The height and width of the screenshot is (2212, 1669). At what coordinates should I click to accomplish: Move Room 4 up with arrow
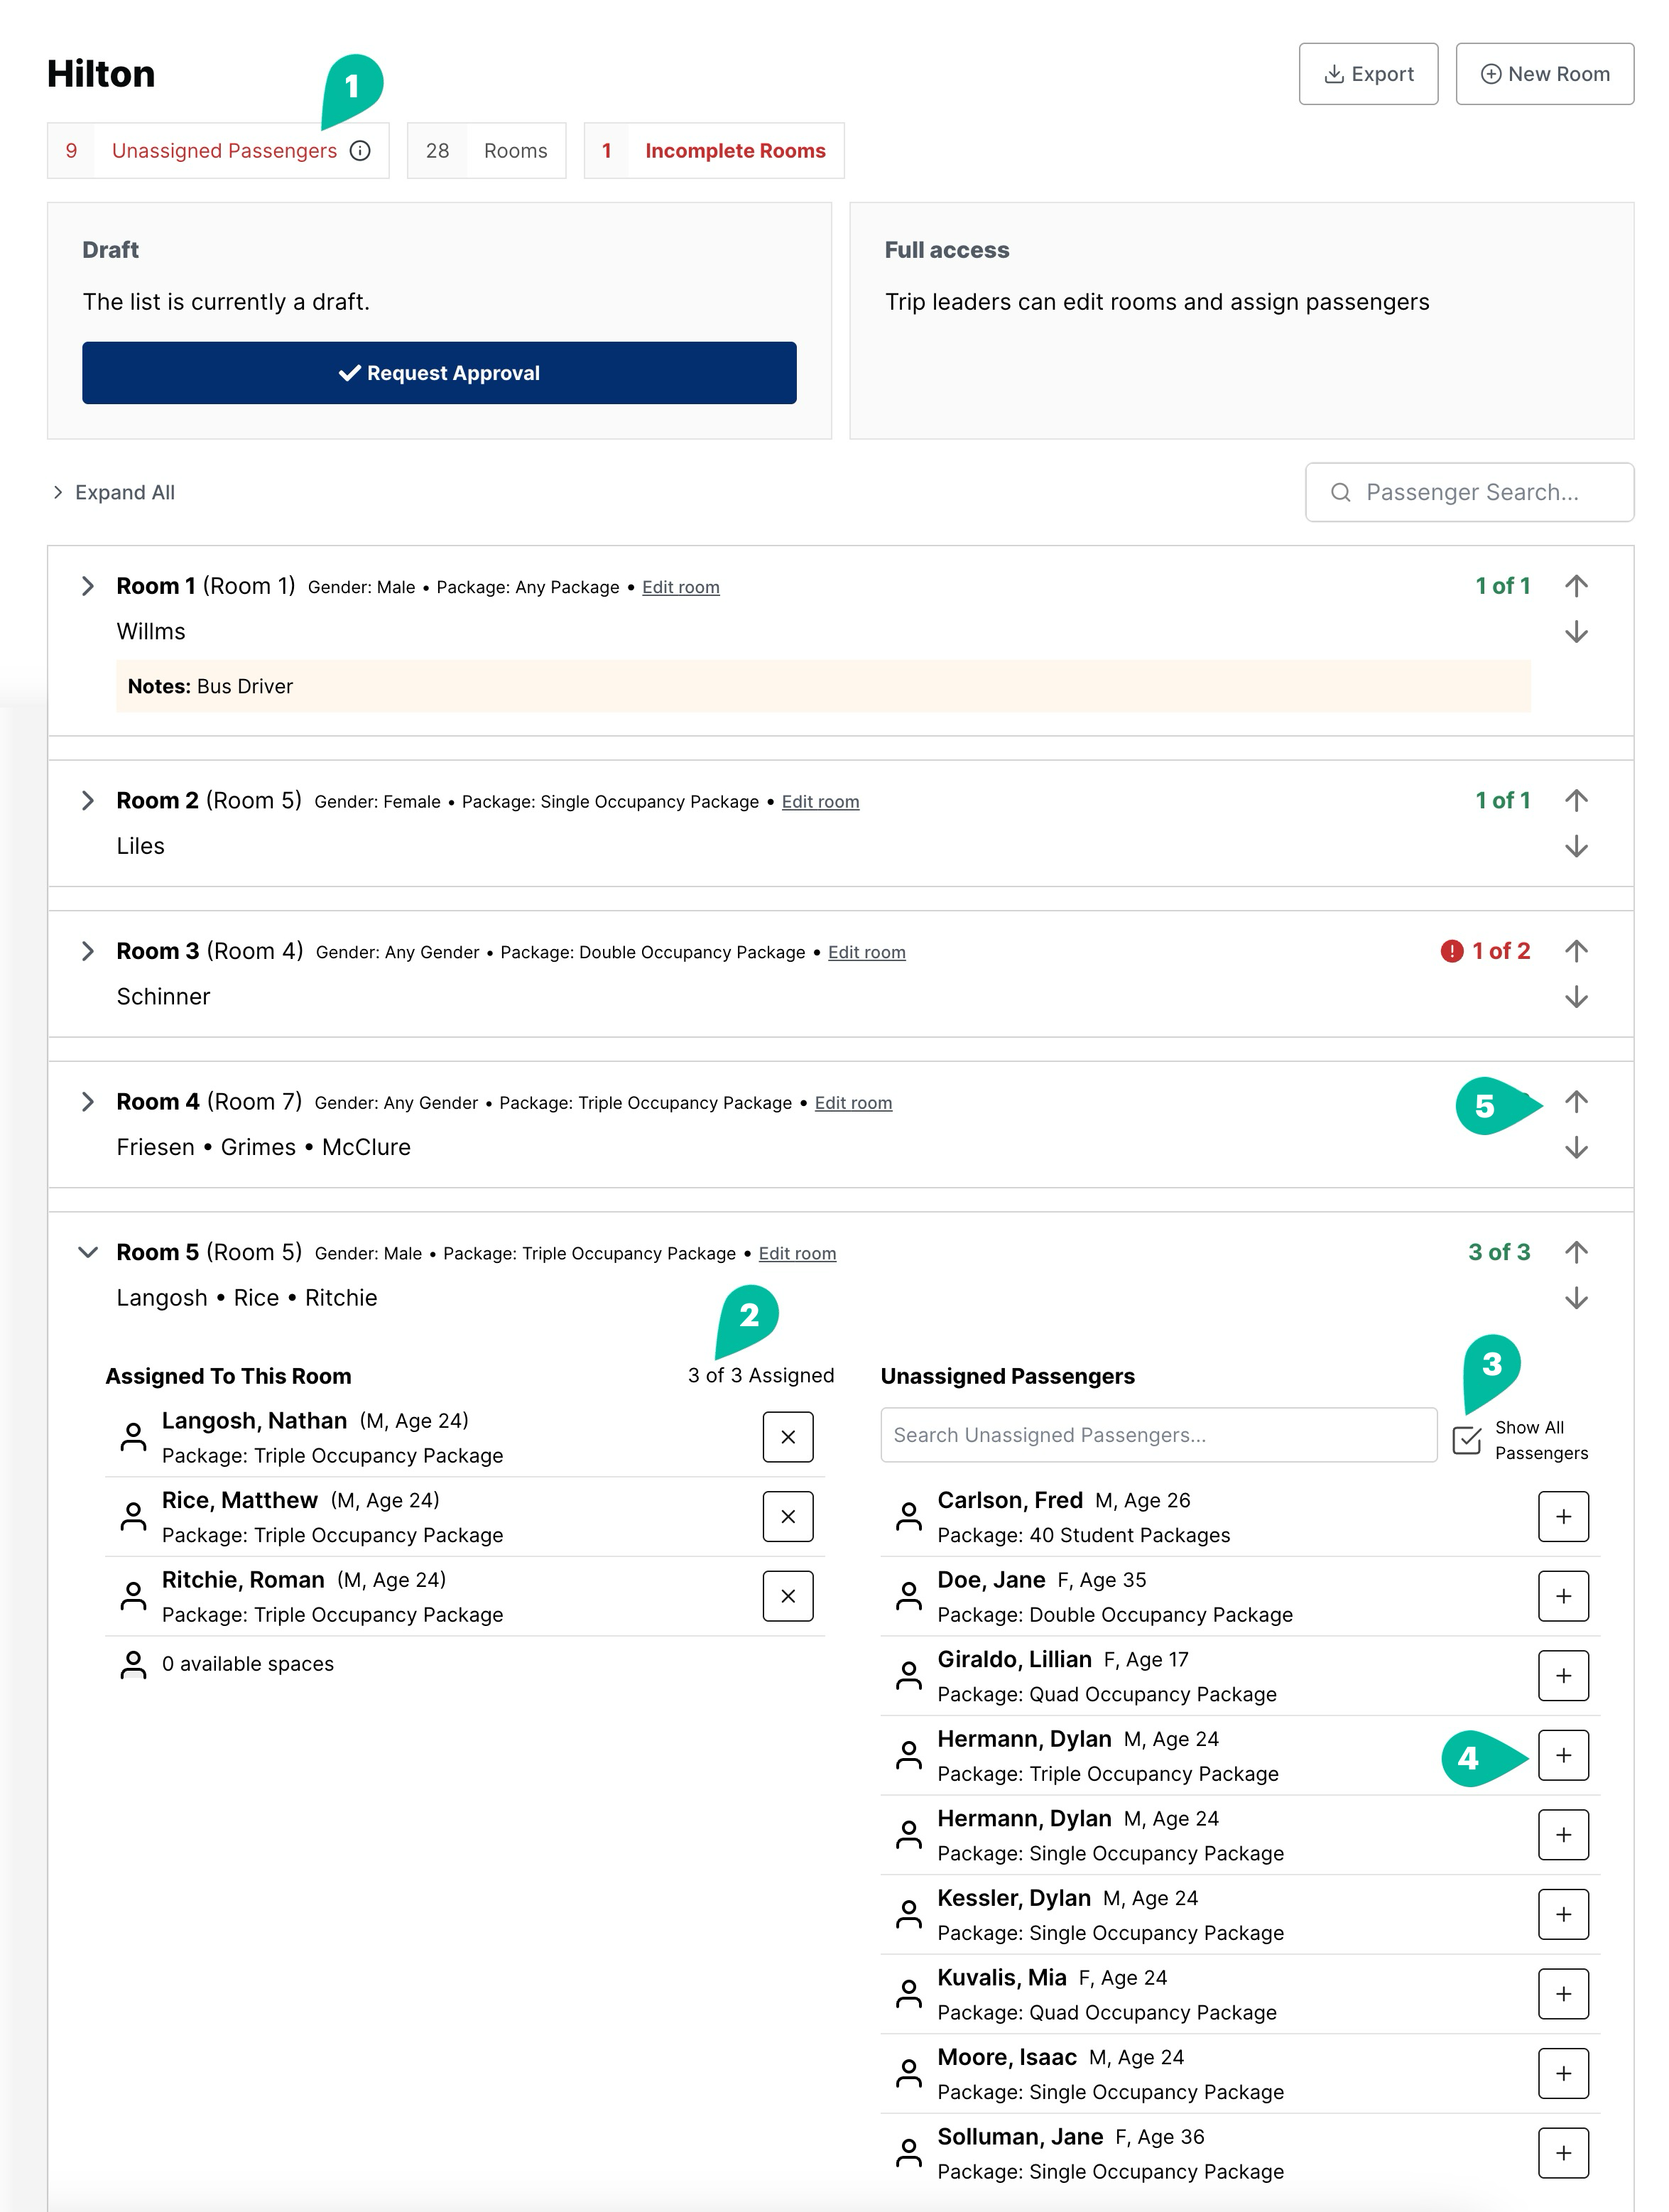click(x=1576, y=1102)
